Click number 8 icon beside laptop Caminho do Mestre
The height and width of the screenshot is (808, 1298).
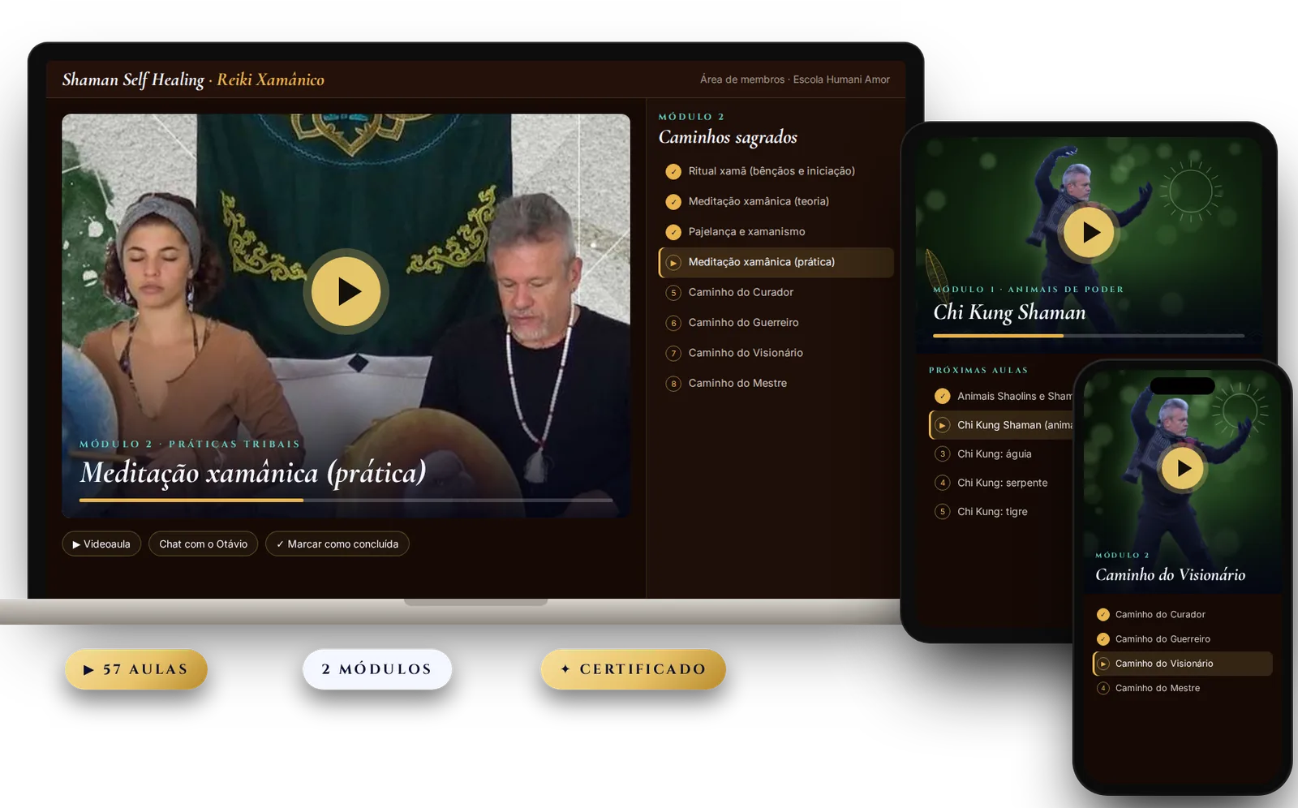point(673,384)
